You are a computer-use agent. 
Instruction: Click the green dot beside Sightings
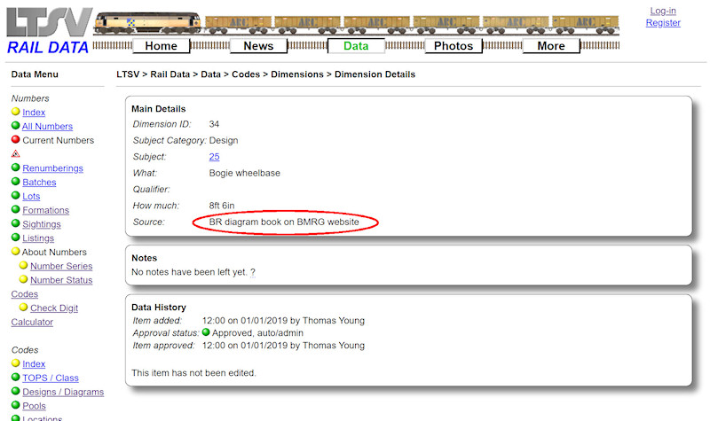[x=16, y=223]
